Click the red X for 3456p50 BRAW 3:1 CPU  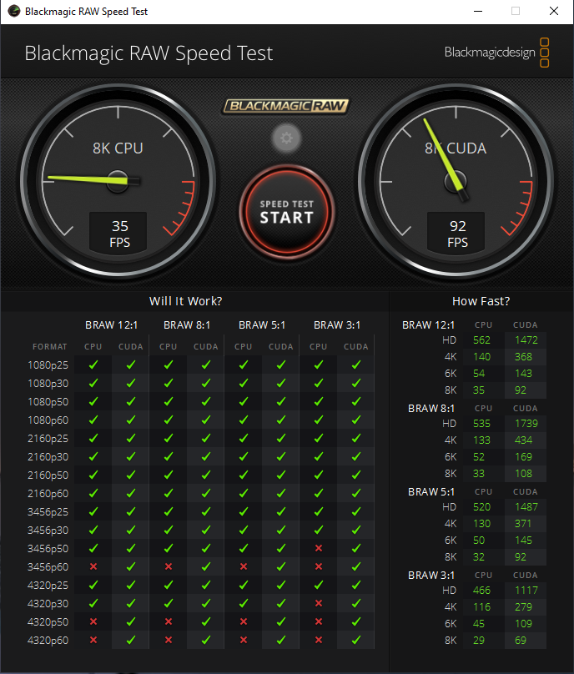(x=319, y=548)
